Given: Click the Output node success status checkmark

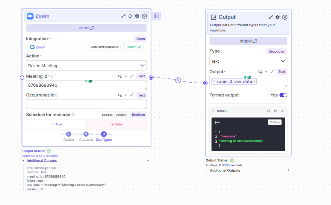Looking at the screenshot, I should coord(232,160).
